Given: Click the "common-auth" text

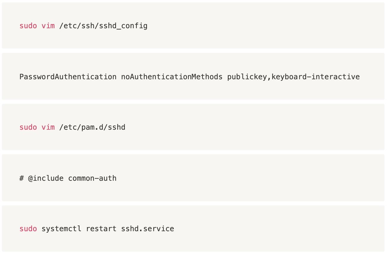Looking at the screenshot, I should [x=92, y=178].
